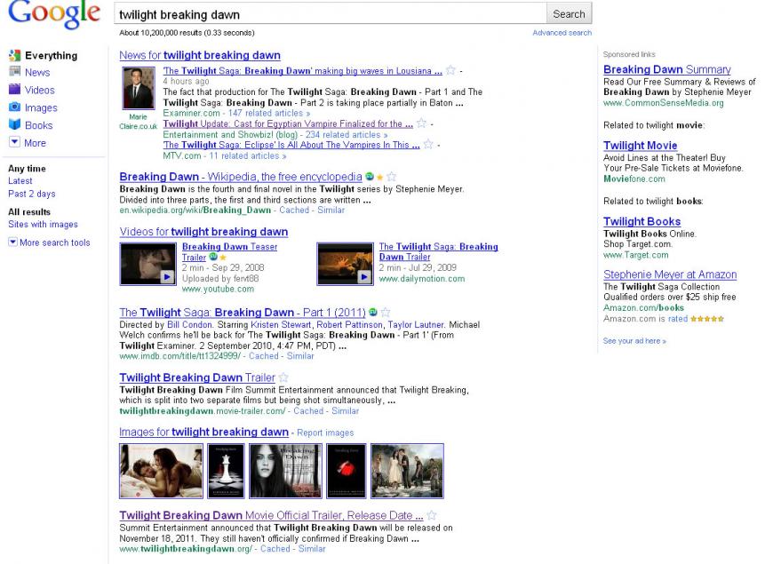Open Twilight Movie sponsored ad
The height and width of the screenshot is (564, 781).
pos(640,146)
